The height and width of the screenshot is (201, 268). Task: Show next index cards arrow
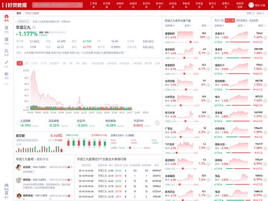[x=157, y=123]
